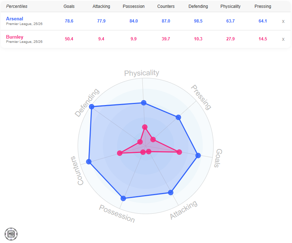Viewport: 292px width, 243px height.
Task: Click the Physicality column header
Action: pos(231,6)
